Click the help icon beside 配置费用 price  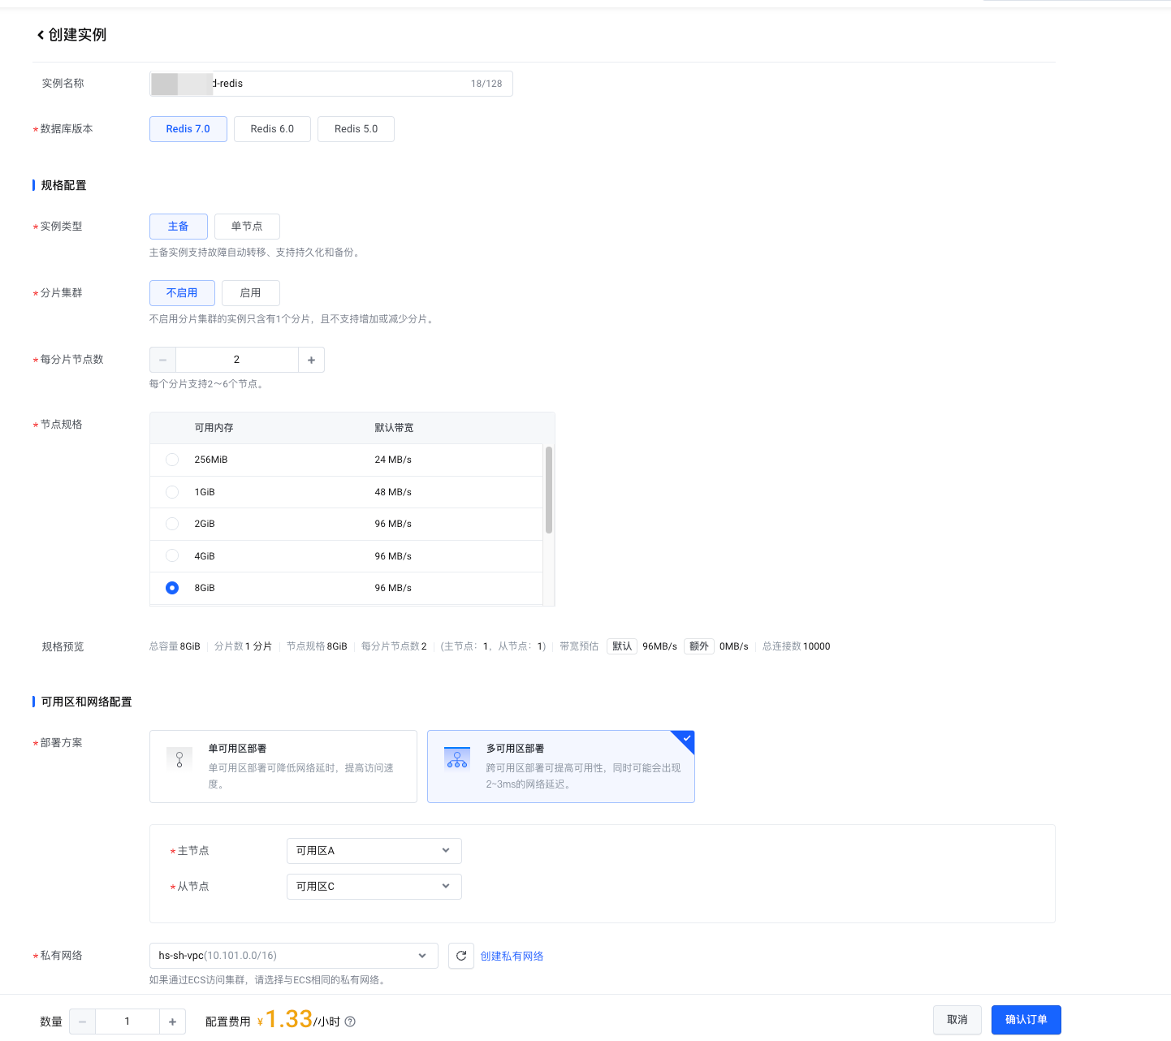350,1022
